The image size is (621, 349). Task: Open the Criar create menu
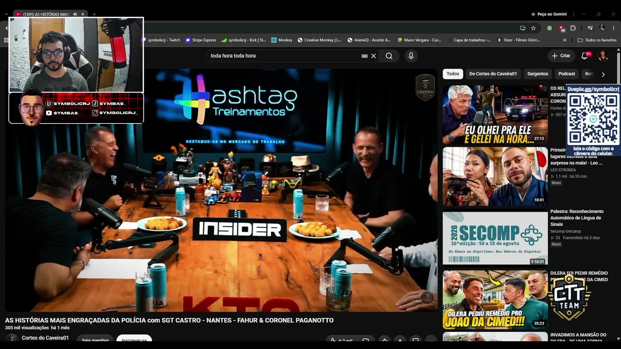pos(561,56)
